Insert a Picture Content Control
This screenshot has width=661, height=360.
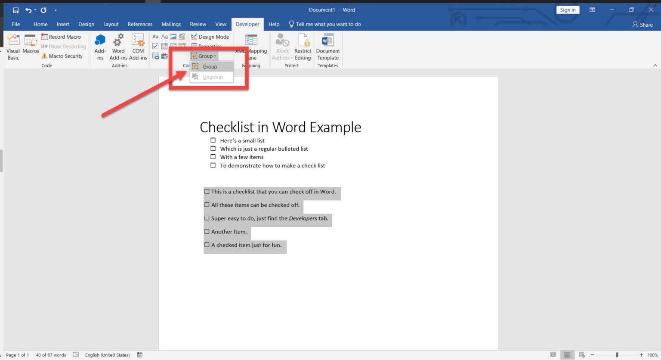point(173,37)
